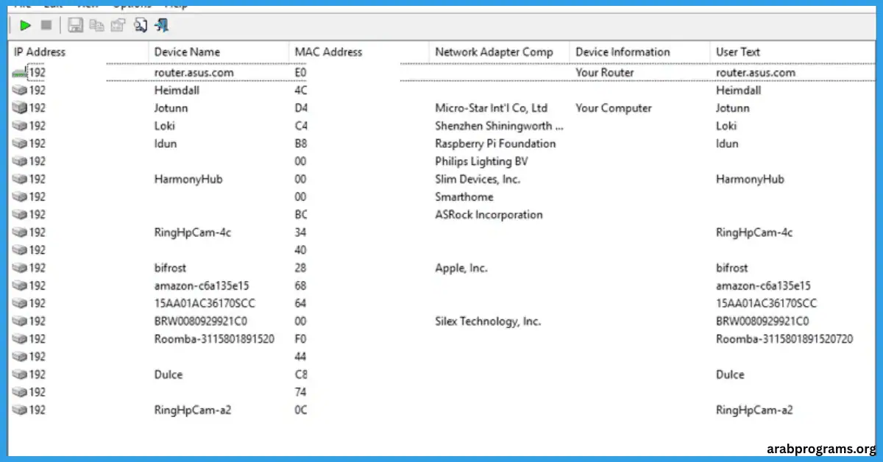
Task: Click the Apple, Inc. cell
Action: click(x=461, y=268)
